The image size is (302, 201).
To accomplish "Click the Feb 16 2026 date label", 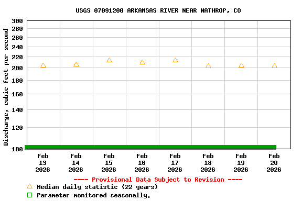I will (142, 163).
